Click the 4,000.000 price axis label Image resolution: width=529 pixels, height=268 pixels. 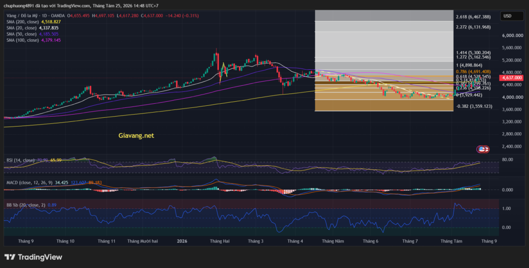tap(512, 97)
